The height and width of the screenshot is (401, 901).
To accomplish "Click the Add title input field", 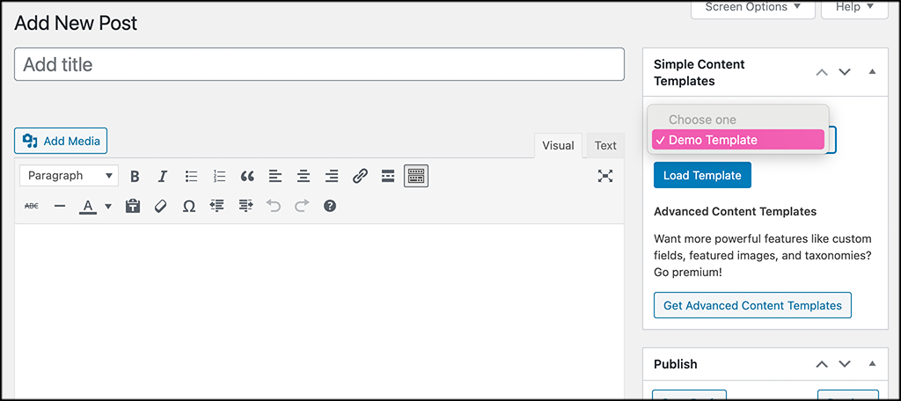I will [x=319, y=64].
